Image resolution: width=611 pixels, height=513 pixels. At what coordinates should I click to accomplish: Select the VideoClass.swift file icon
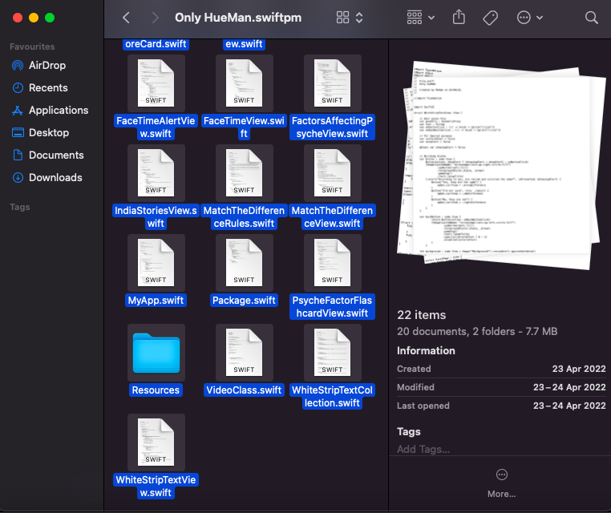244,353
